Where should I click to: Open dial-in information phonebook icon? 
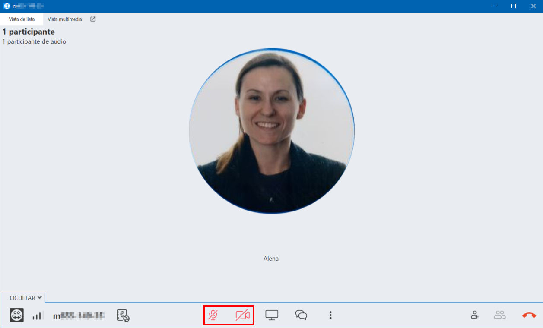click(x=123, y=315)
